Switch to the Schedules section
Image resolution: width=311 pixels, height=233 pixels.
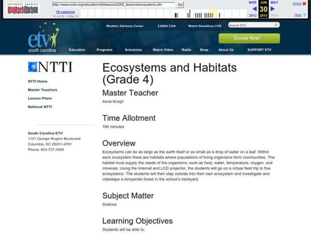tap(133, 50)
